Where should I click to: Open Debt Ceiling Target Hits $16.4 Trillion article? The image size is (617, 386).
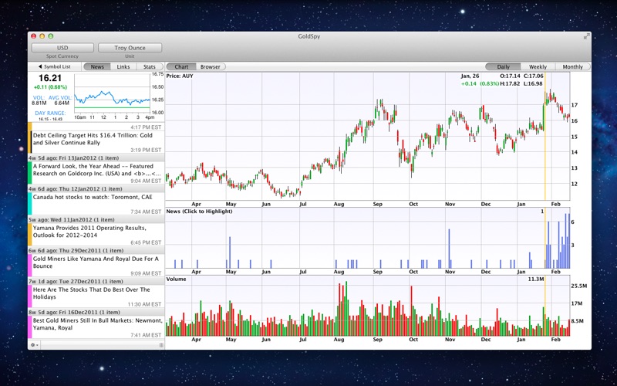pyautogui.click(x=96, y=142)
